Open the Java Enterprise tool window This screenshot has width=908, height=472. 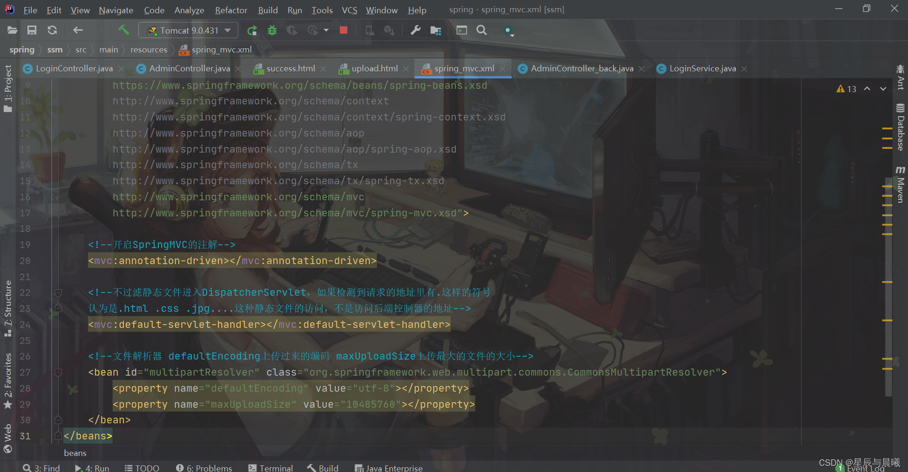389,468
